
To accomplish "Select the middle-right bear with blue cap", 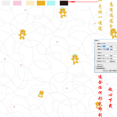I will pyautogui.click(x=75, y=59).
